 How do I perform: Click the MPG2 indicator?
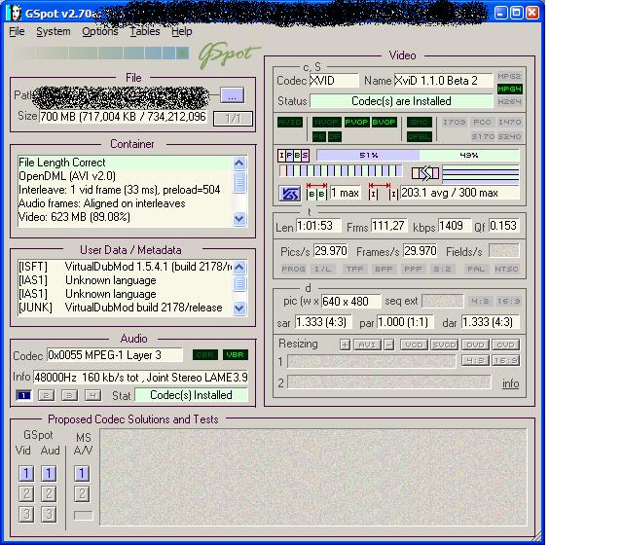coord(509,76)
